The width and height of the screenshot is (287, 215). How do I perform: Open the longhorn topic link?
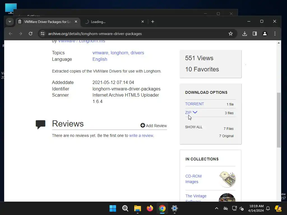coord(119,53)
